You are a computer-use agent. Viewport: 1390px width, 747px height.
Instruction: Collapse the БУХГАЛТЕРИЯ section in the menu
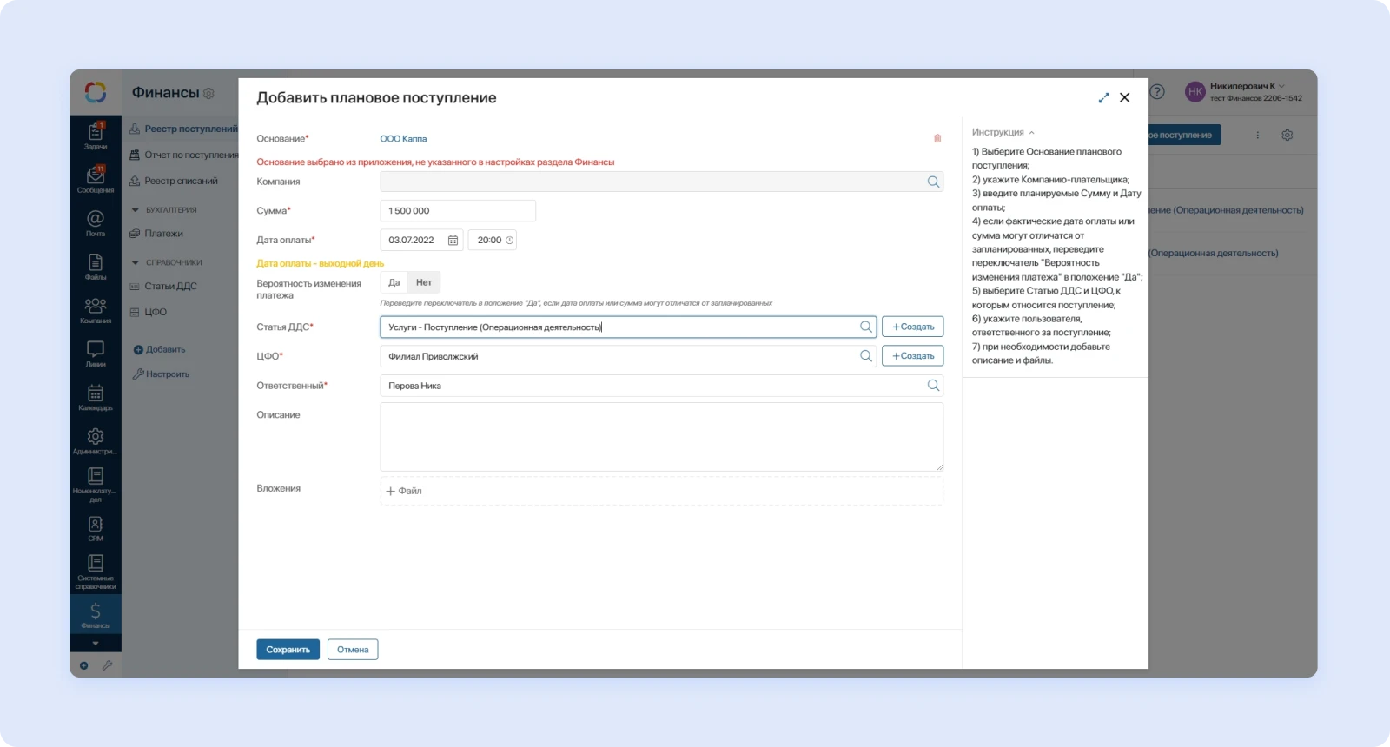click(136, 210)
